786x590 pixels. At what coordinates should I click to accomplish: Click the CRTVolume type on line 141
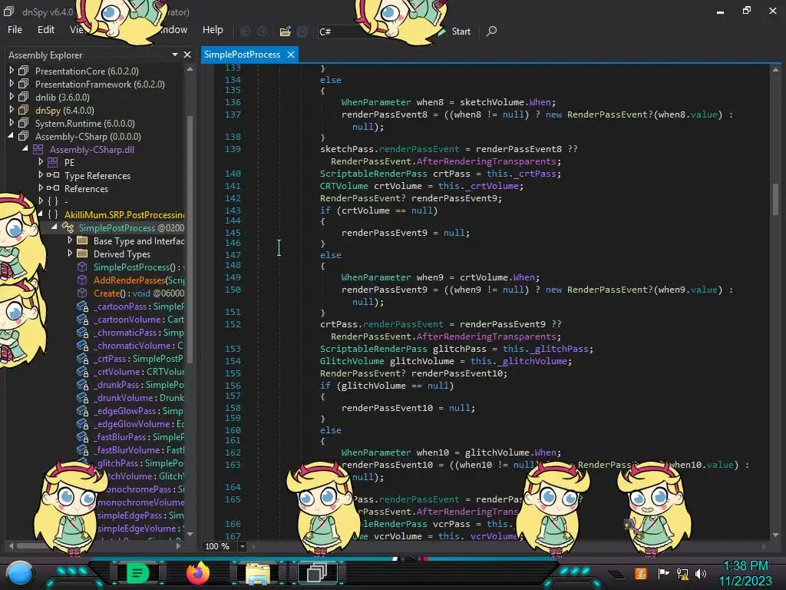(x=344, y=186)
